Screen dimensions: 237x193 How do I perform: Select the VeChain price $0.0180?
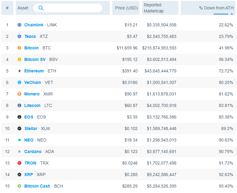coord(130,82)
